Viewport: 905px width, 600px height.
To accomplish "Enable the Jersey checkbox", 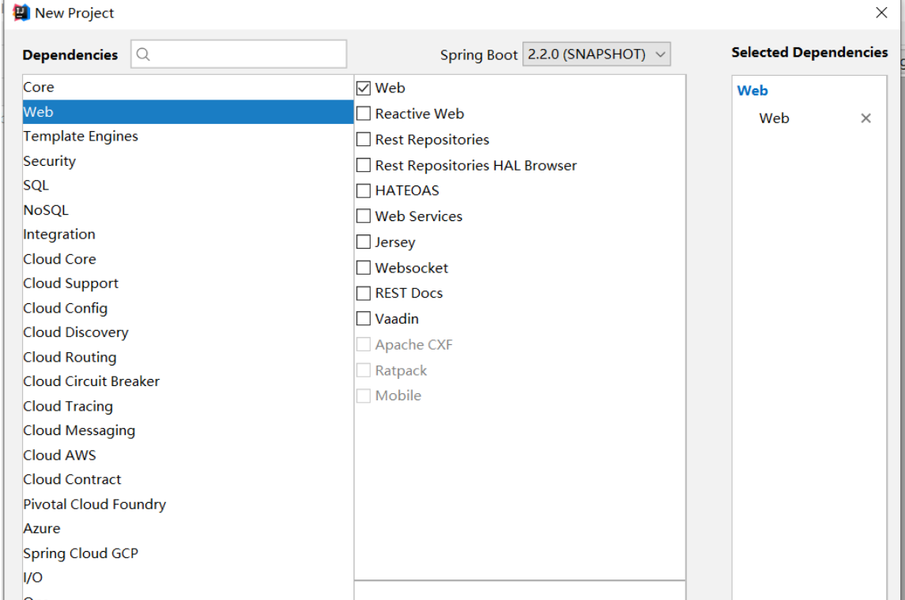I will (x=364, y=242).
